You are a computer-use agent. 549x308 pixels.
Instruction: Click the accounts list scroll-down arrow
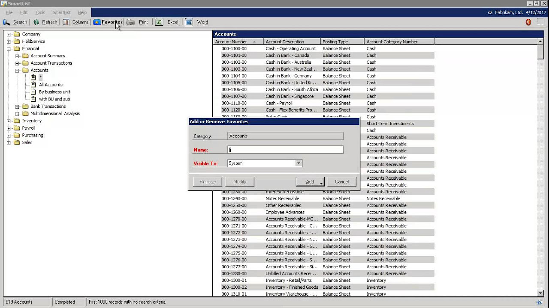tap(540, 293)
